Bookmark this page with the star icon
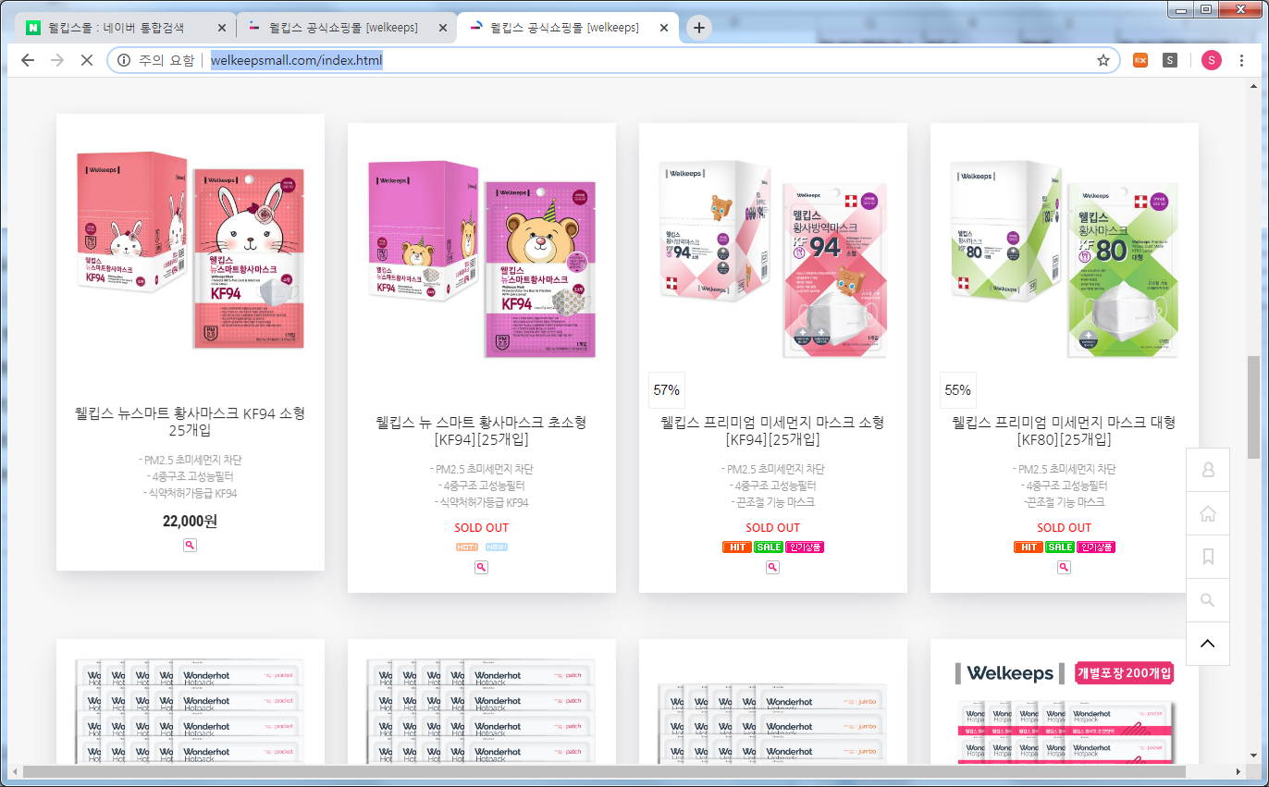 tap(1103, 60)
